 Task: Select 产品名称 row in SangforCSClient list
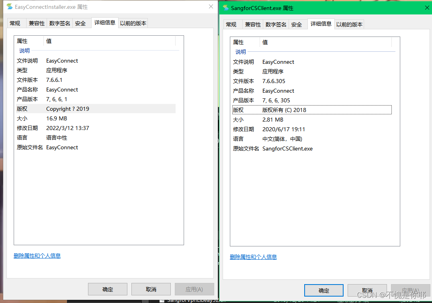pyautogui.click(x=312, y=91)
